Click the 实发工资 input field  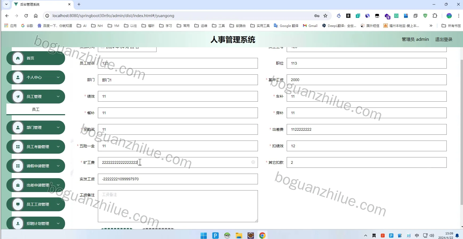point(178,179)
